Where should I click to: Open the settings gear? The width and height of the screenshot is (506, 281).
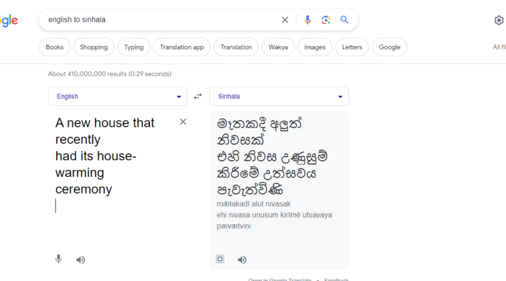click(499, 20)
